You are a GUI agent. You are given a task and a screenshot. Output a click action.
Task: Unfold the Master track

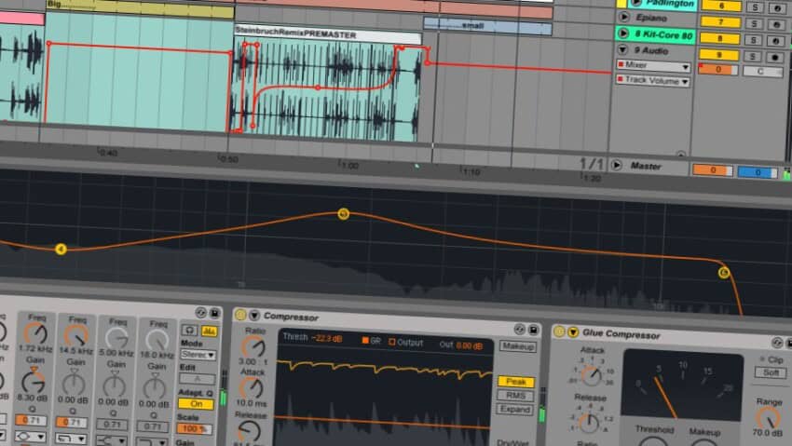click(x=616, y=165)
